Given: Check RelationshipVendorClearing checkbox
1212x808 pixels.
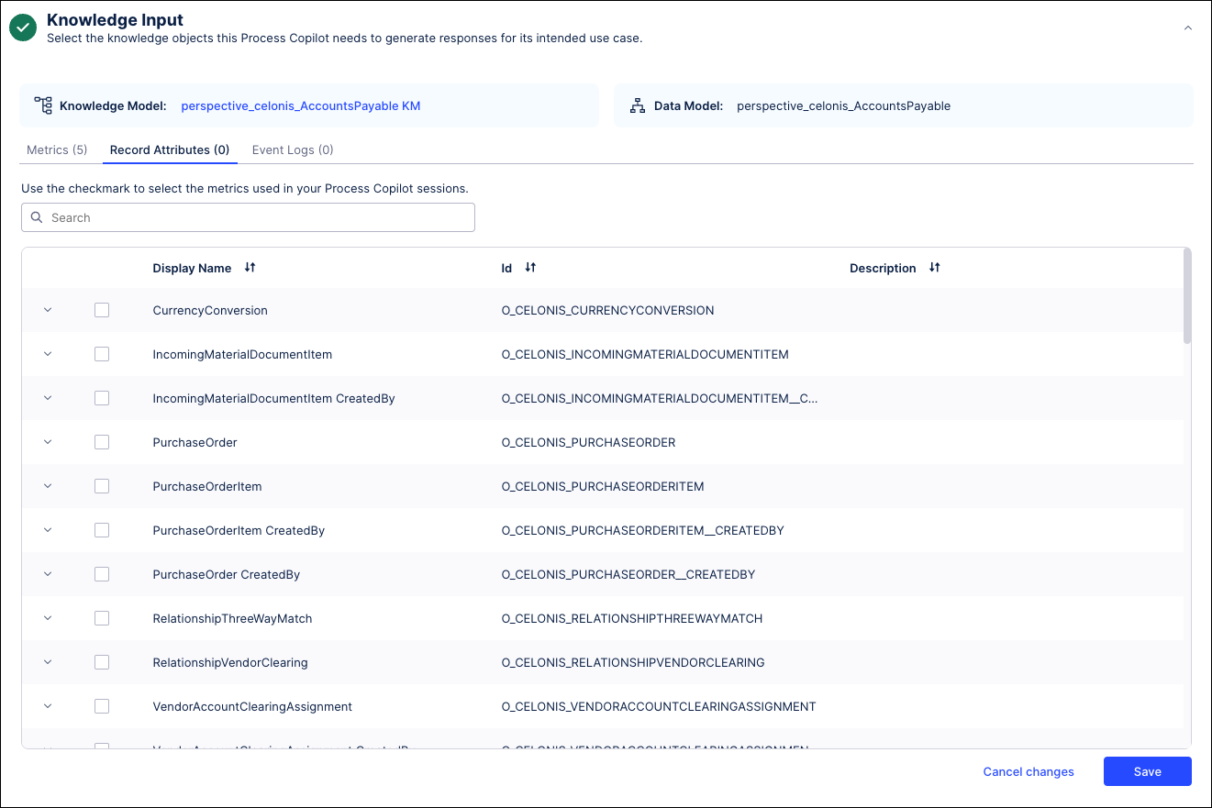Looking at the screenshot, I should (102, 662).
